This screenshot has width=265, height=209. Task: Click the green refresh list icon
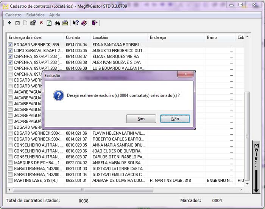(49, 23)
